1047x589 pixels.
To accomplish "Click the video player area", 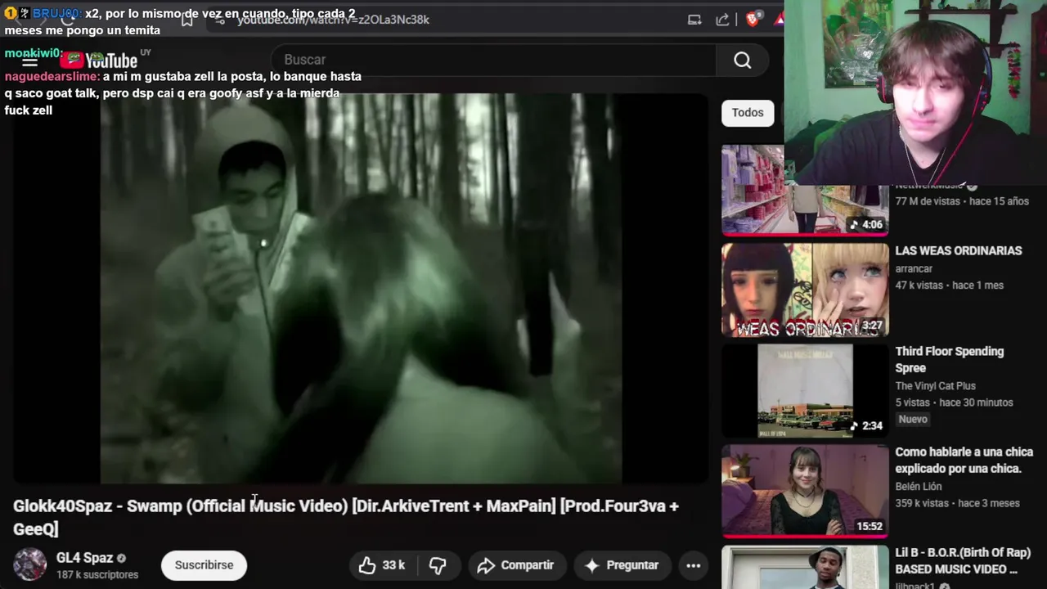I will click(x=361, y=288).
